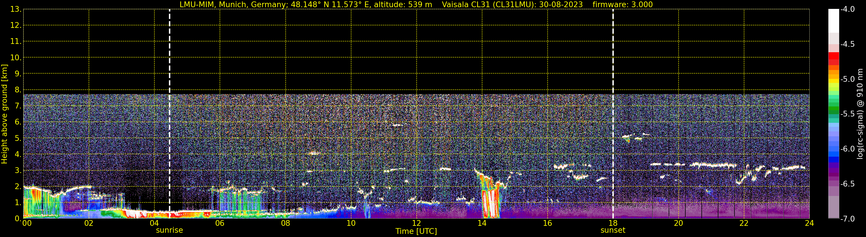Click the '8.' height axis tick label
866x237 pixels.
click(x=18, y=90)
